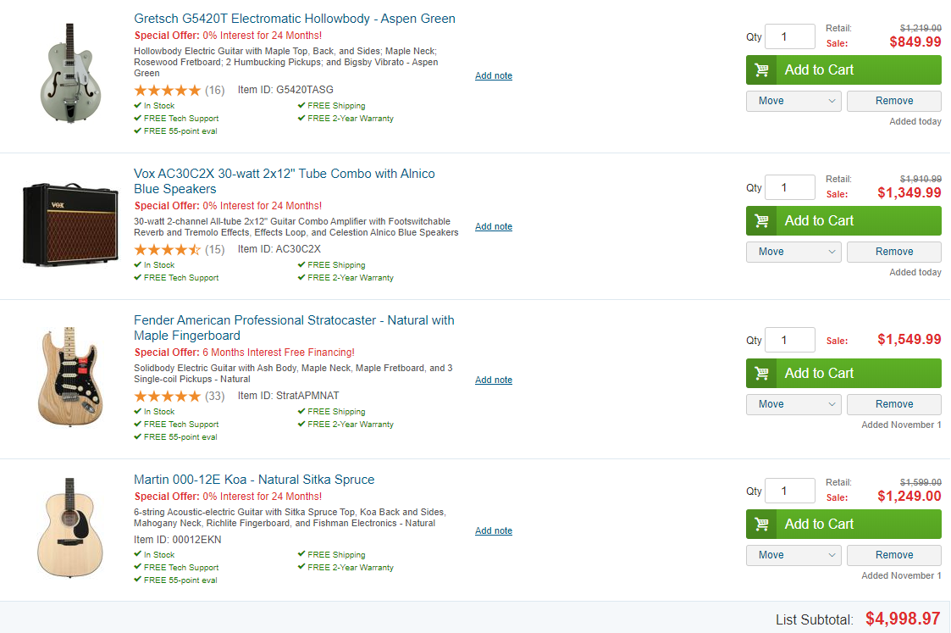Add note to Fender Stratocaster item

494,380
